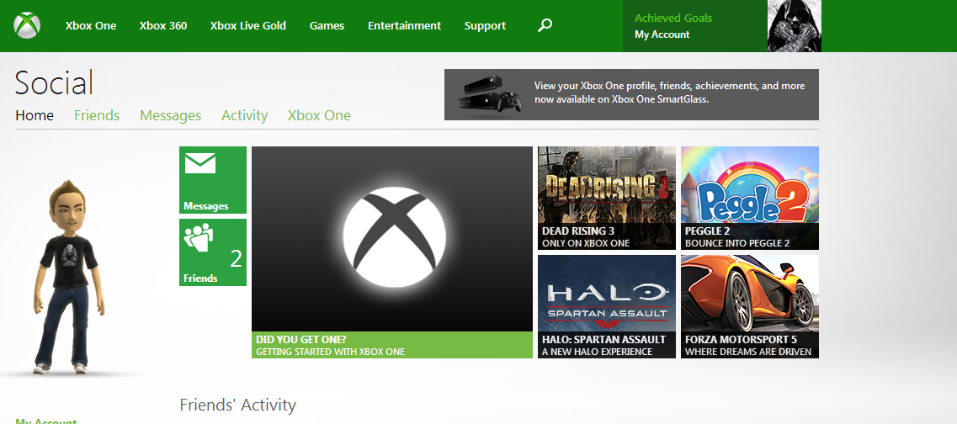This screenshot has width=957, height=424.
Task: Open the Xbox One SmartGlass banner
Action: [x=632, y=94]
